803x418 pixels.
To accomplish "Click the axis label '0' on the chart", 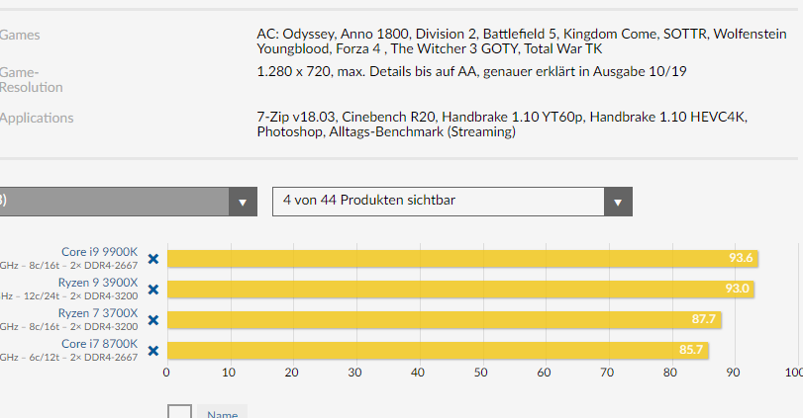I will 166,373.
